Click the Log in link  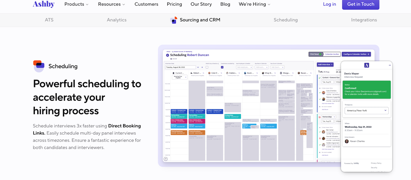point(329,4)
